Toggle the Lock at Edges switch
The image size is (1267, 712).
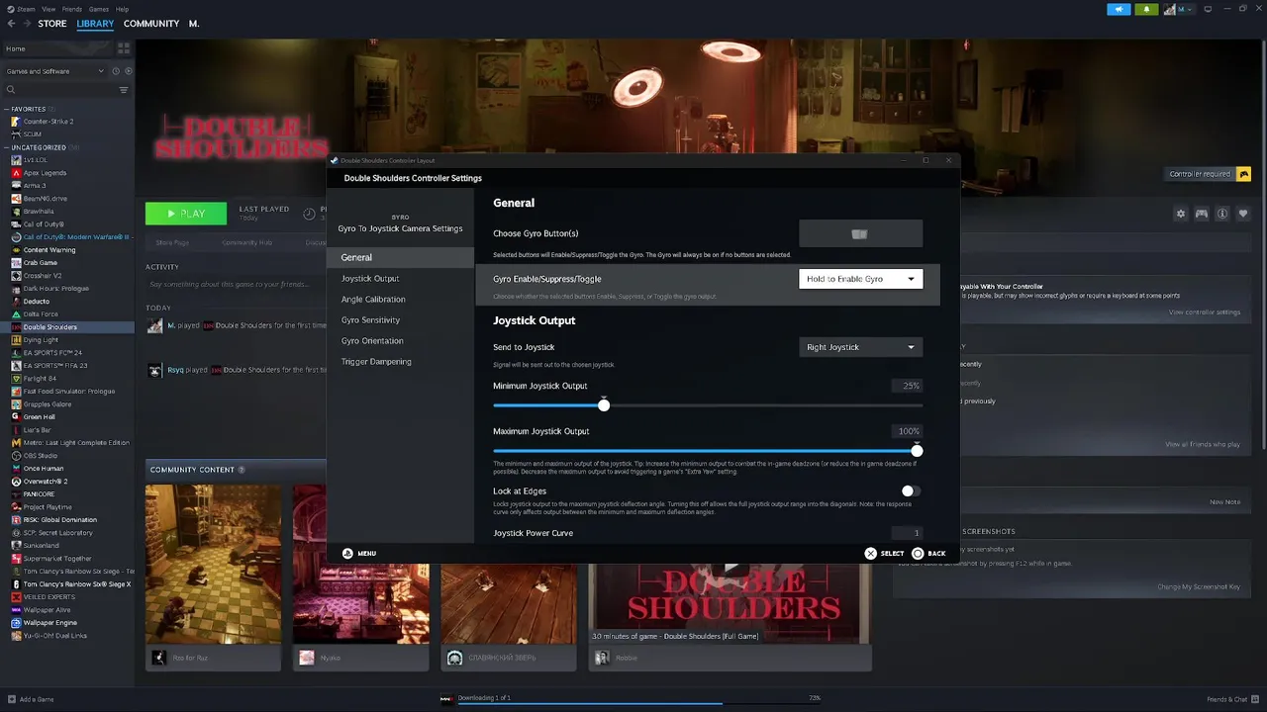pos(911,491)
